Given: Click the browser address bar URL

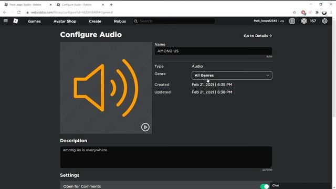Looking at the screenshot, I should click(72, 13).
